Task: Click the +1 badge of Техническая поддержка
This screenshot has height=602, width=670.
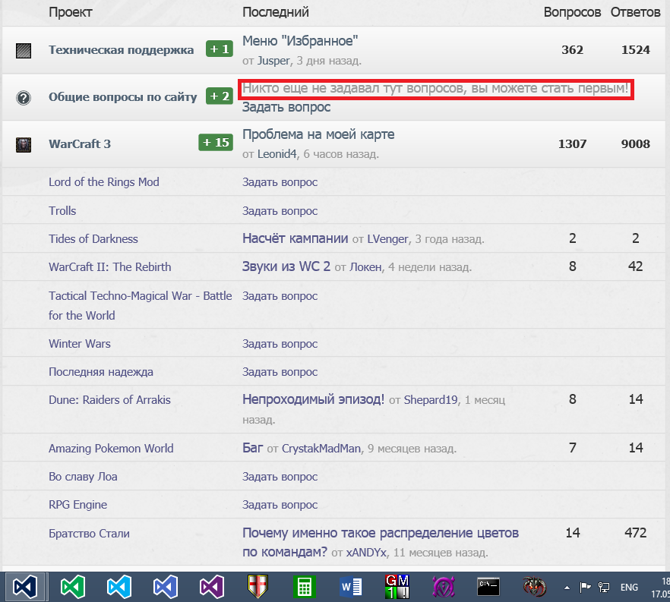Action: (220, 49)
